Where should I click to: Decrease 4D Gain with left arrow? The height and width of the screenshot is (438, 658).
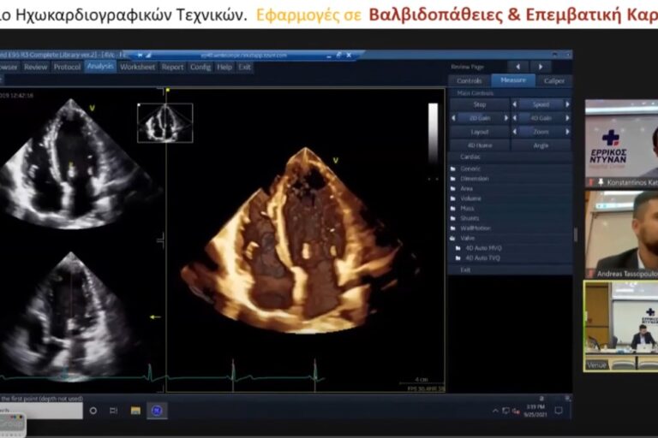(514, 118)
